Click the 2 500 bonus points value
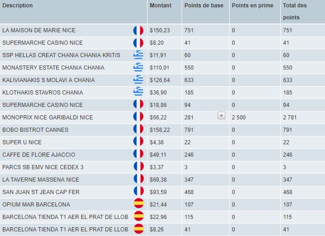The height and width of the screenshot is (236, 325). click(x=239, y=117)
